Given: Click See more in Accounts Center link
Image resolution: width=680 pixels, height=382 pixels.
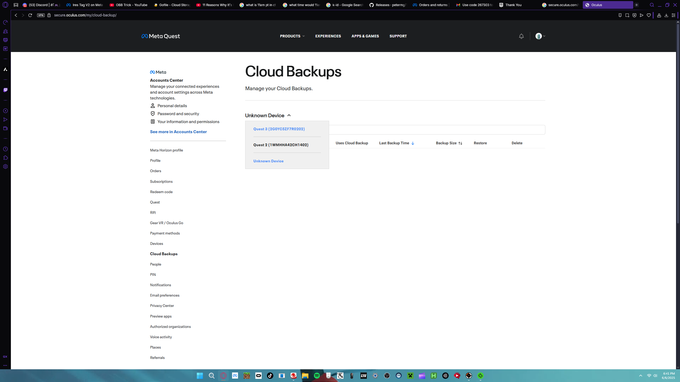Looking at the screenshot, I should pos(178,132).
